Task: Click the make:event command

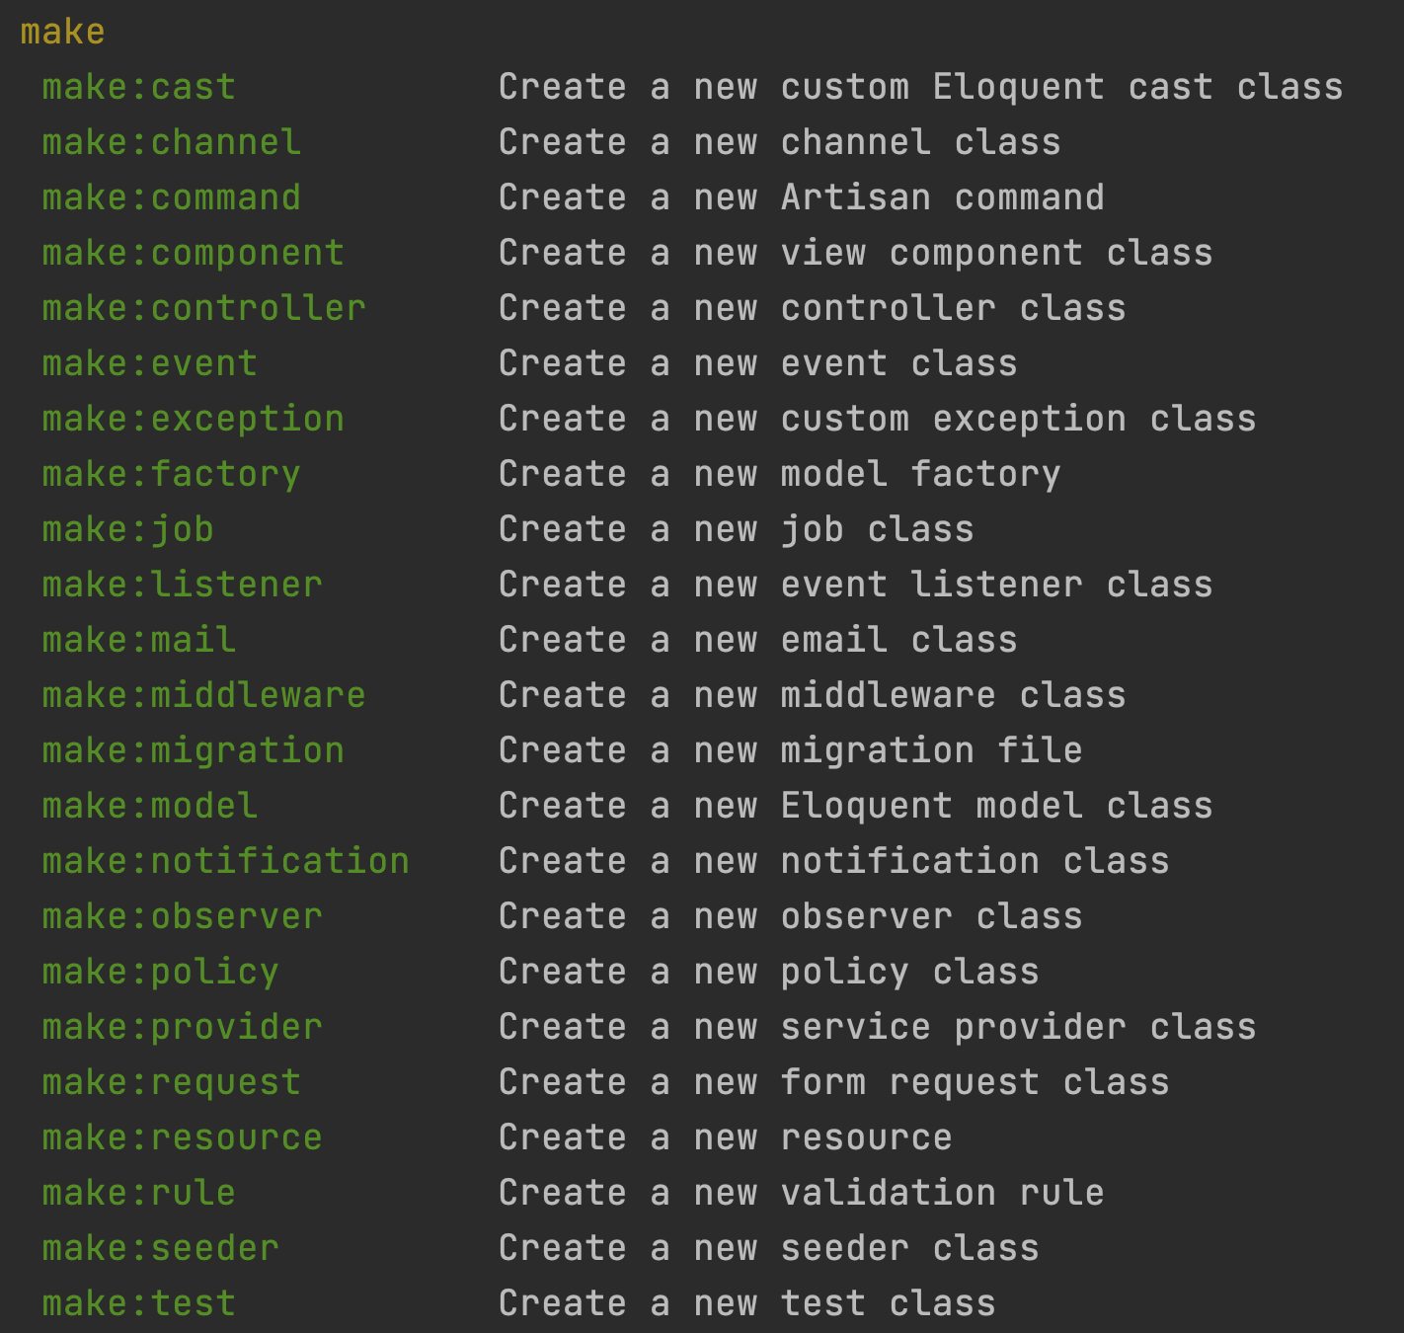Action: pos(150,363)
